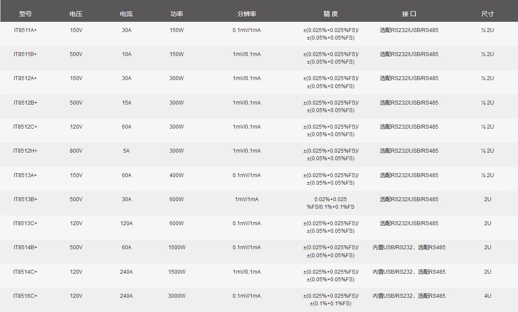Select model IT8511B+
Viewport: 518px width, 312px height.
[x=25, y=54]
